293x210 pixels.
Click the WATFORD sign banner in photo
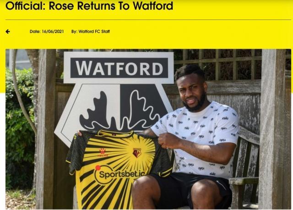click(x=119, y=68)
